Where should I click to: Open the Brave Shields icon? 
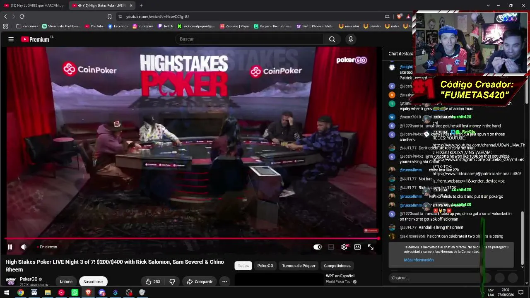(x=399, y=17)
